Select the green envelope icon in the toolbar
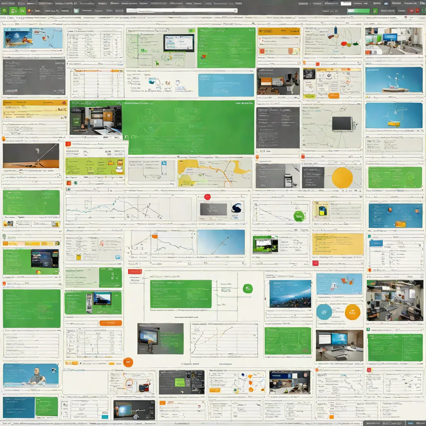The image size is (426, 426). (22, 11)
